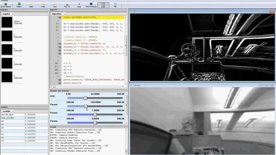Select register c thumbnail

click(7, 63)
